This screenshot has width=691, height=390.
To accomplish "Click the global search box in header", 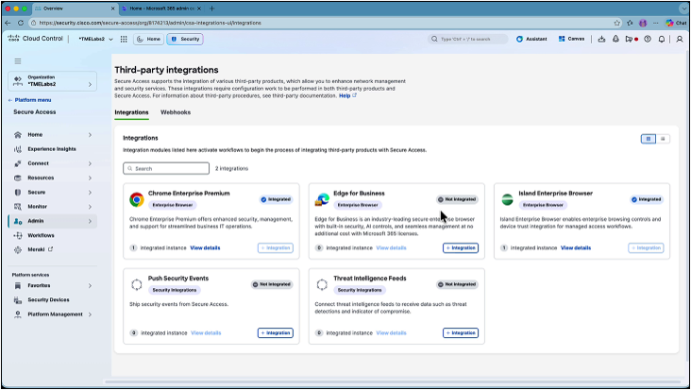I will tap(467, 40).
